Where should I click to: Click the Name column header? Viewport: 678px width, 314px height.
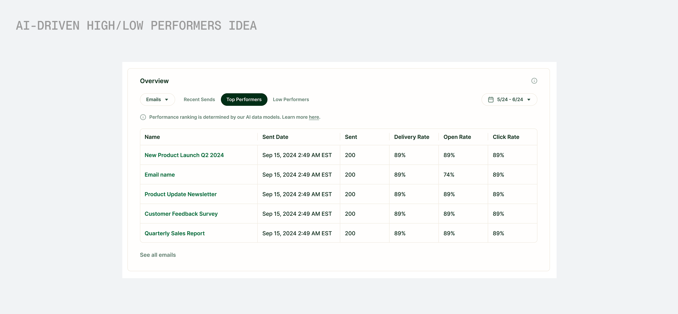pos(152,137)
